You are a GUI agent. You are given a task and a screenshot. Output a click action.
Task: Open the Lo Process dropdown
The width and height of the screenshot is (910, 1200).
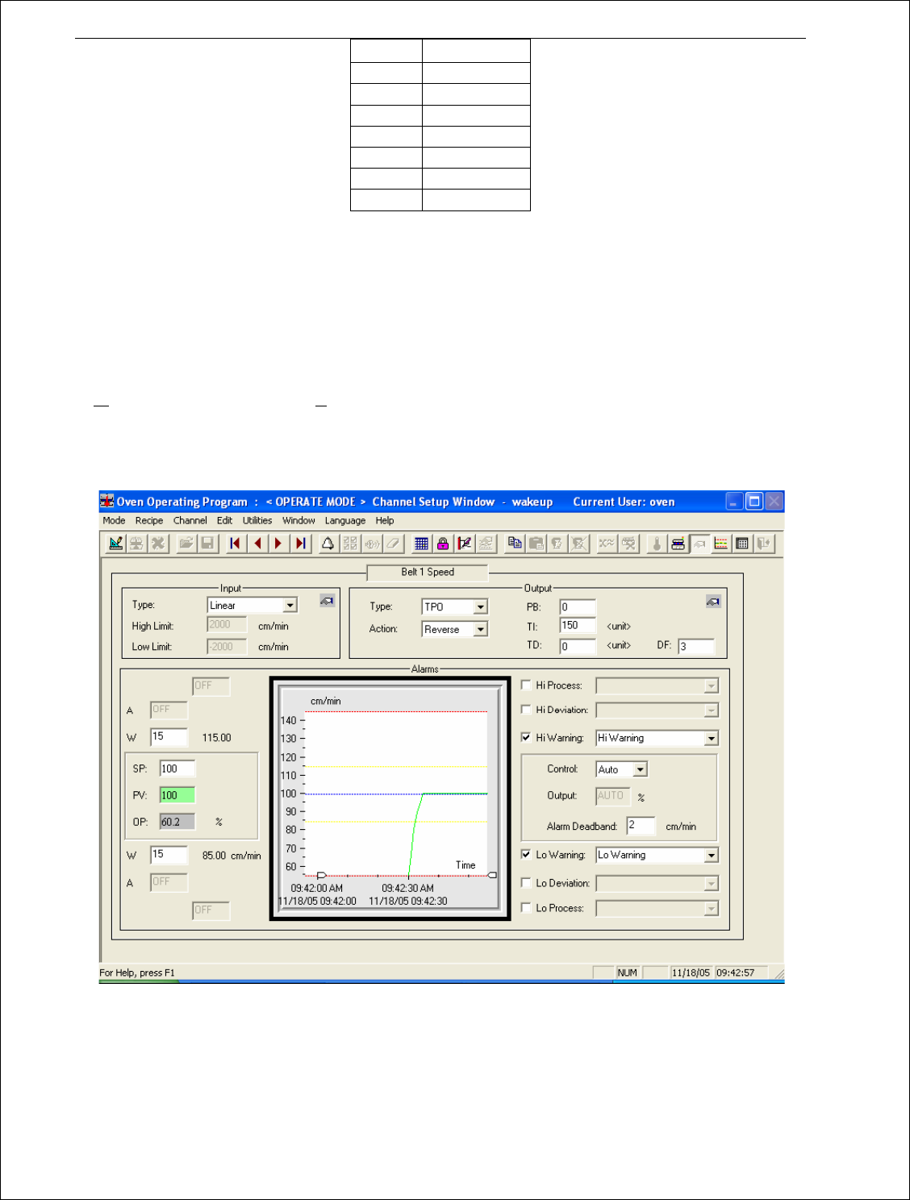[711, 909]
